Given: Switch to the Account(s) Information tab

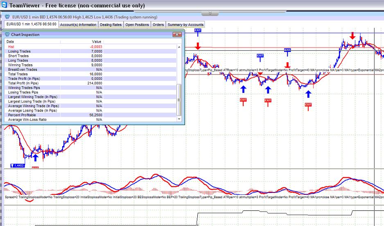Looking at the screenshot, I should 78,25.
